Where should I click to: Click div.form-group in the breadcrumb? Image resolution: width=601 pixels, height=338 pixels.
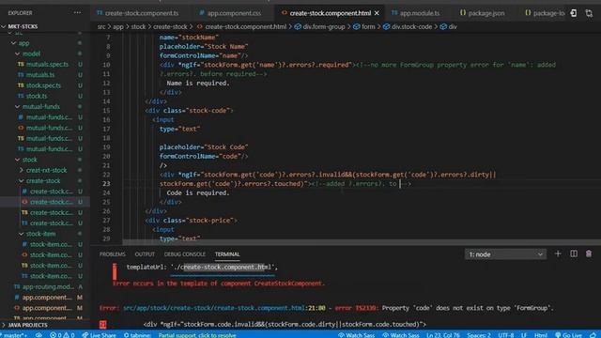point(324,27)
